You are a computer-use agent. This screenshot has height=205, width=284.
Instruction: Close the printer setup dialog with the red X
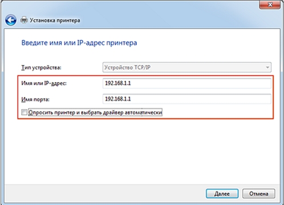click(270, 5)
